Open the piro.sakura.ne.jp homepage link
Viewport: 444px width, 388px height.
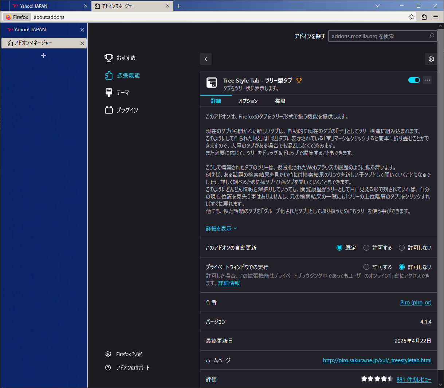point(377,360)
